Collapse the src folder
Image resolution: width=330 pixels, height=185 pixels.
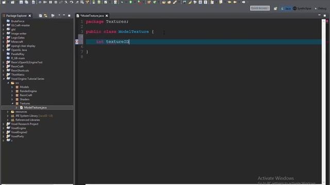click(8, 83)
